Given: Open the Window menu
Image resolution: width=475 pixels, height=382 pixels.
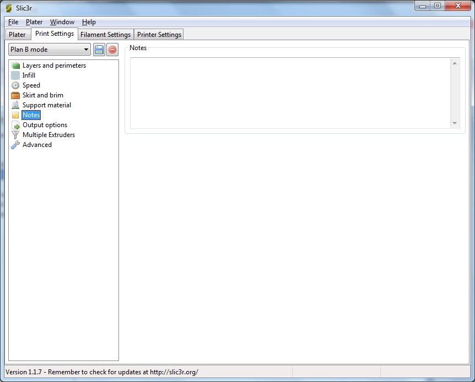Looking at the screenshot, I should pos(62,22).
